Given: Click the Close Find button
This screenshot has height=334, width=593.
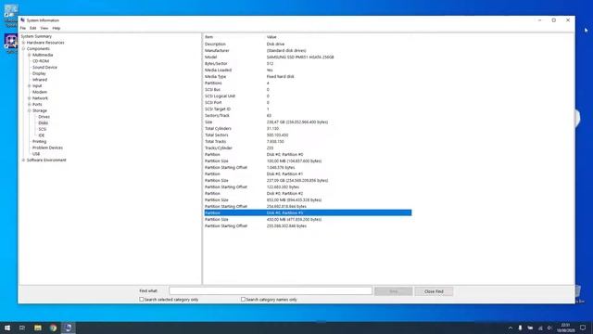Looking at the screenshot, I should (x=434, y=291).
